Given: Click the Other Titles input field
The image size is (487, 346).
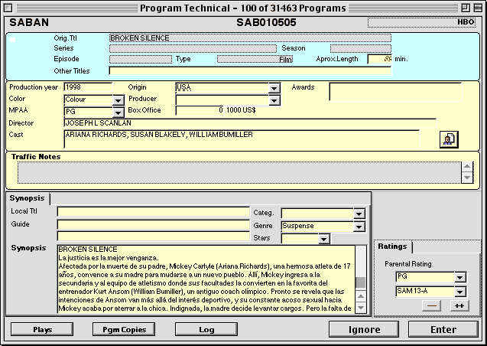Looking at the screenshot, I should click(x=250, y=71).
